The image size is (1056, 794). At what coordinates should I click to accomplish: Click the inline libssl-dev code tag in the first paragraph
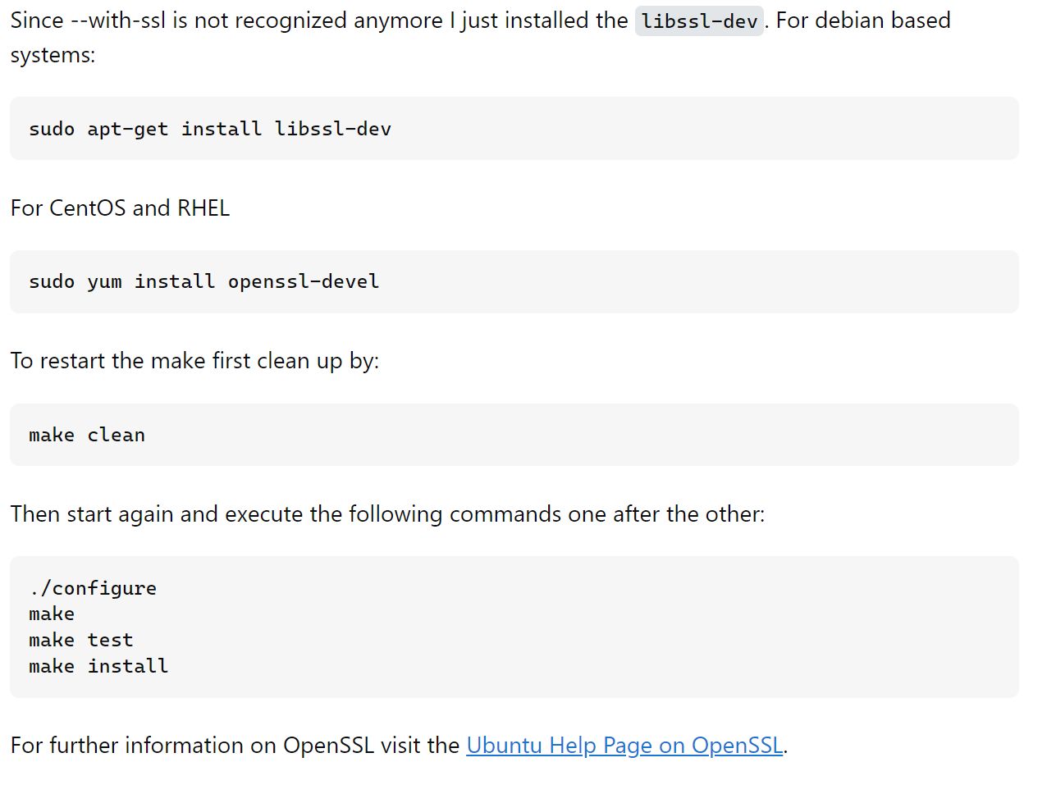699,21
